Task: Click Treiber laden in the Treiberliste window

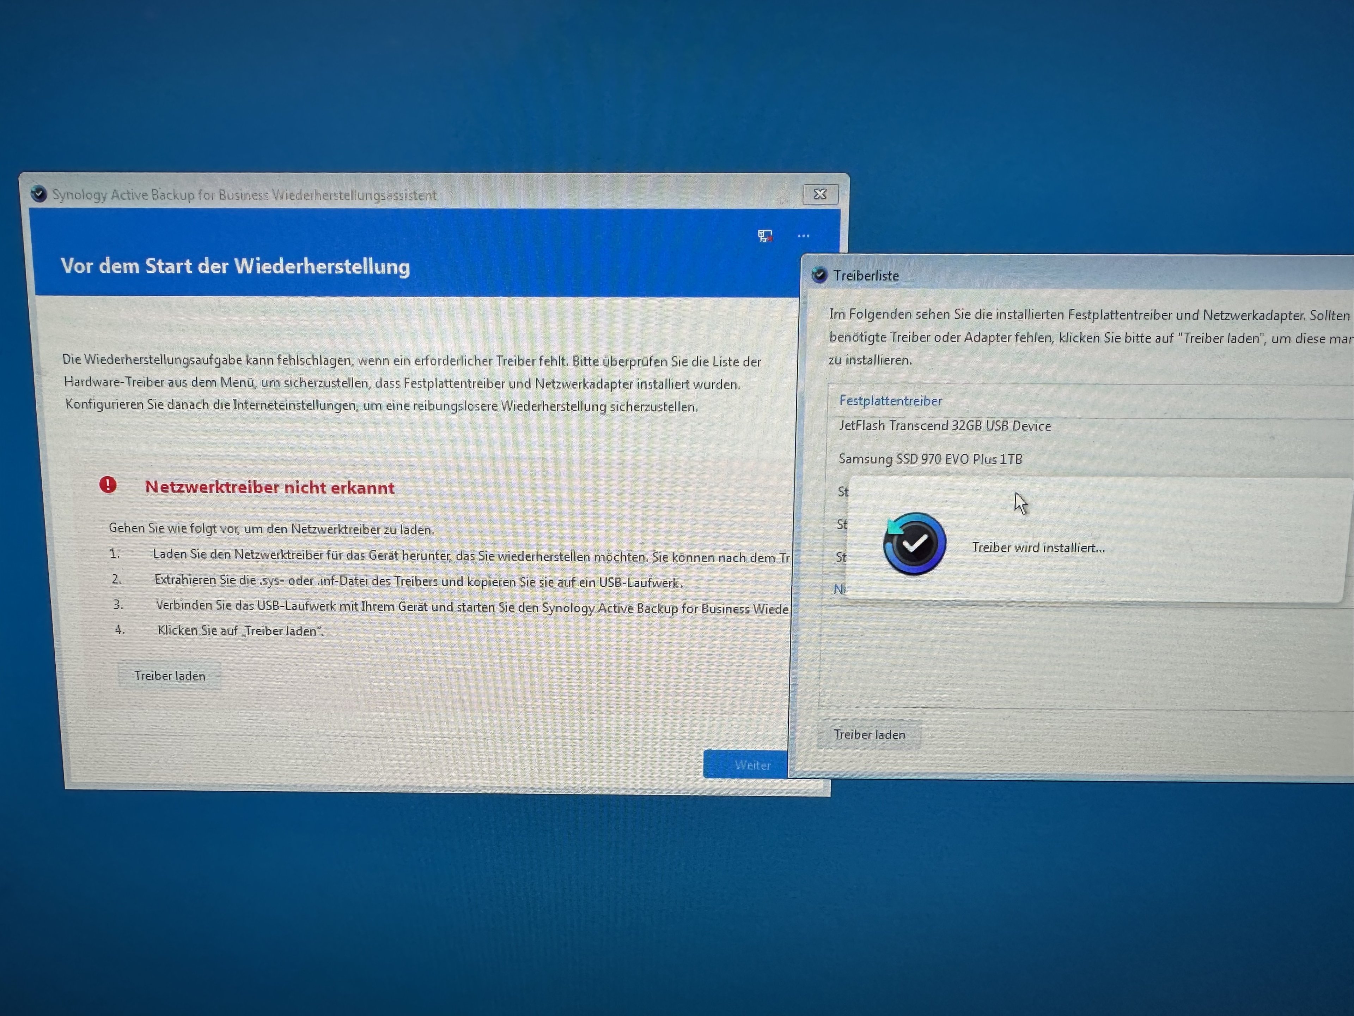Action: pos(869,734)
